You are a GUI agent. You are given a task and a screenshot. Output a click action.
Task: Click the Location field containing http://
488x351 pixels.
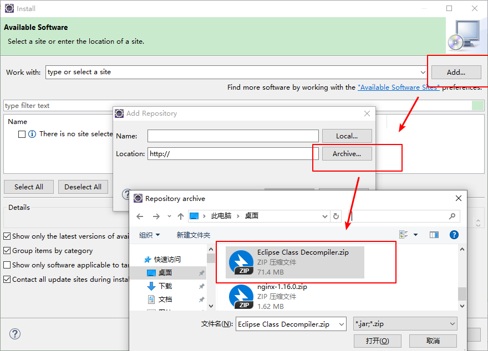click(x=233, y=154)
